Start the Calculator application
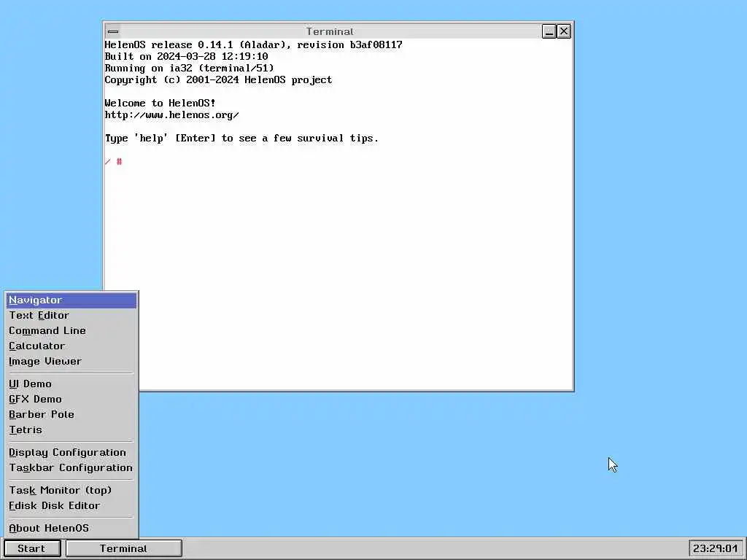Screen dimensions: 747x560 (x=71, y=346)
